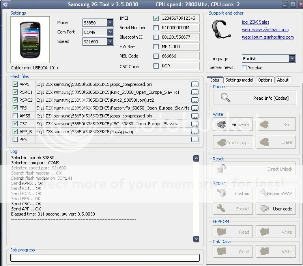Click the EEPROM Read folder icon

[221, 232]
